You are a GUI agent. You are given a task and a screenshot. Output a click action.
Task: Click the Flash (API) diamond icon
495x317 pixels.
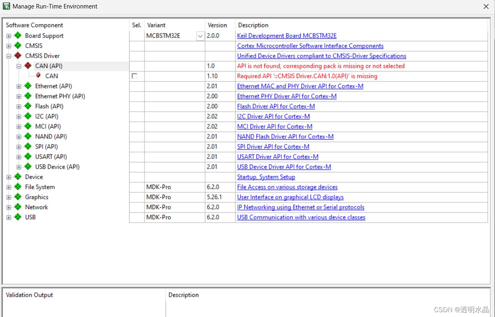click(x=27, y=106)
